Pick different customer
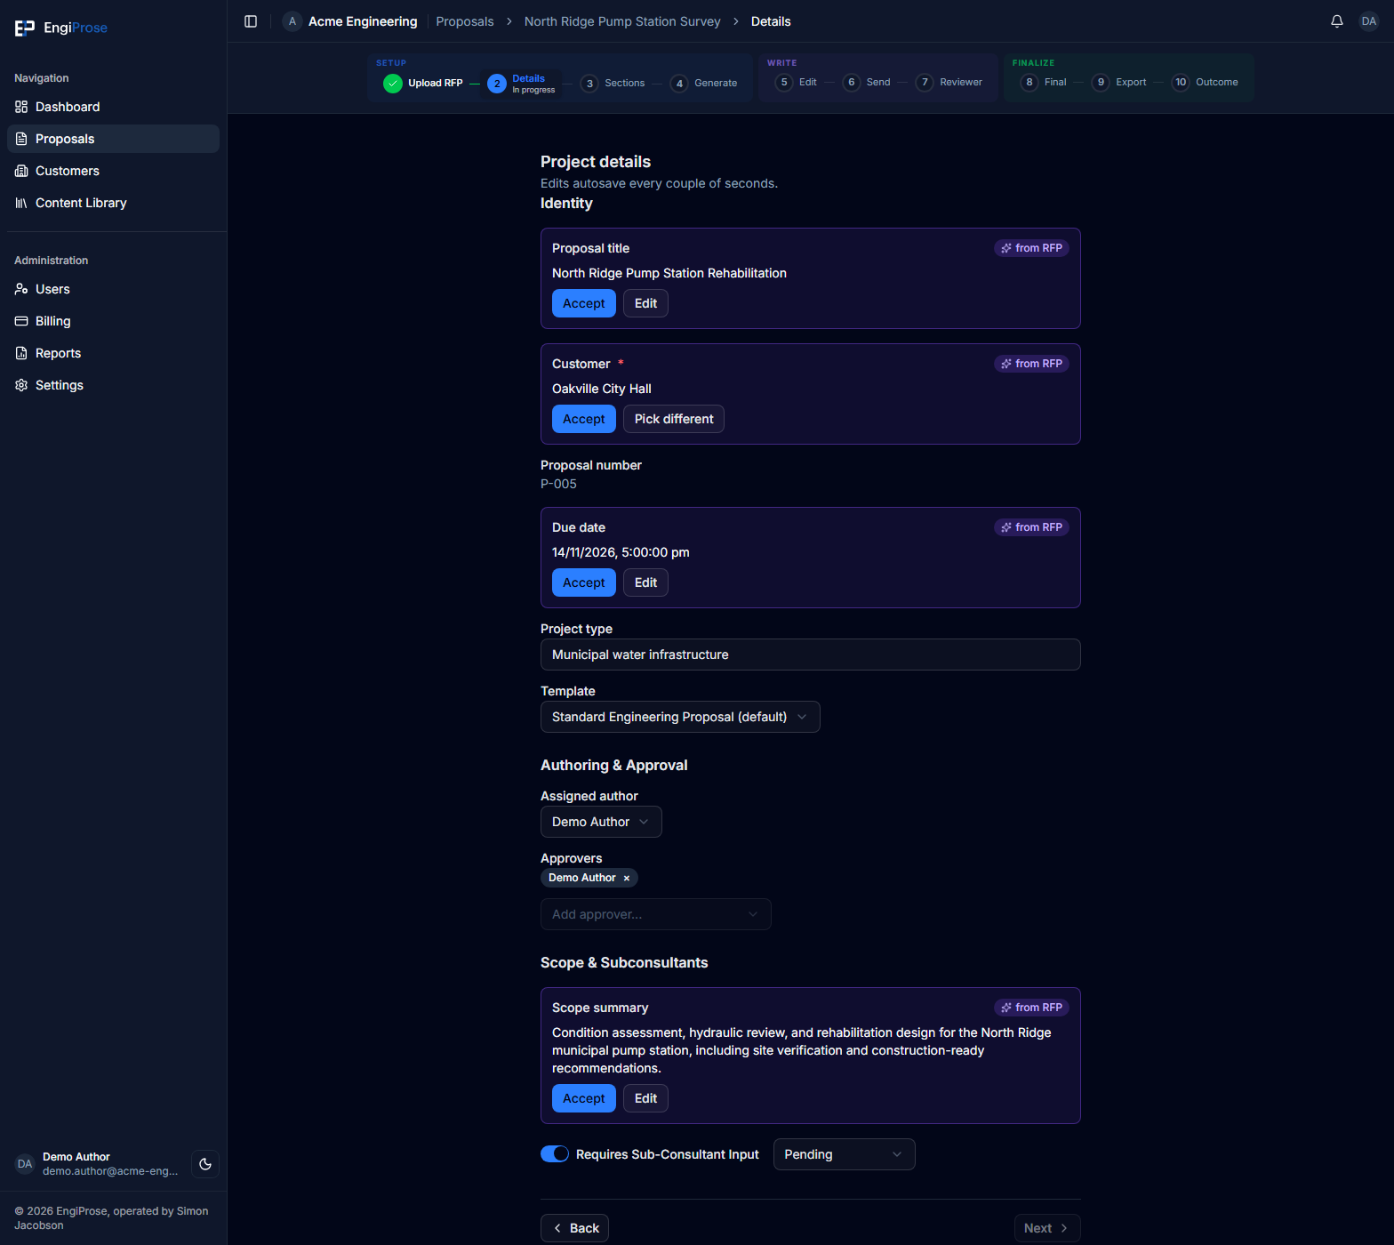Screen dimensions: 1394x1245 point(674,419)
